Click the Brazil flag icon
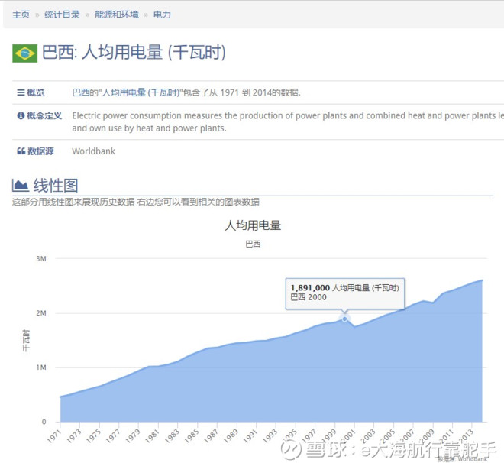Screen dimensions: 504x463 pyautogui.click(x=24, y=53)
